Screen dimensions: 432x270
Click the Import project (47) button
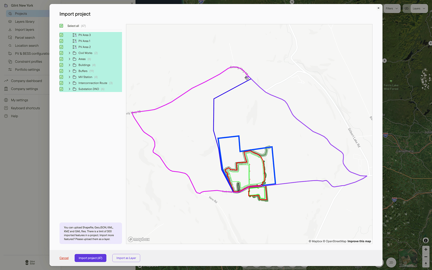pos(90,258)
